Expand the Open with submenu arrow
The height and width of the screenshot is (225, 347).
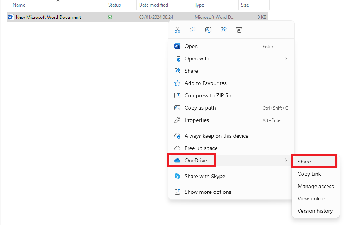click(286, 58)
